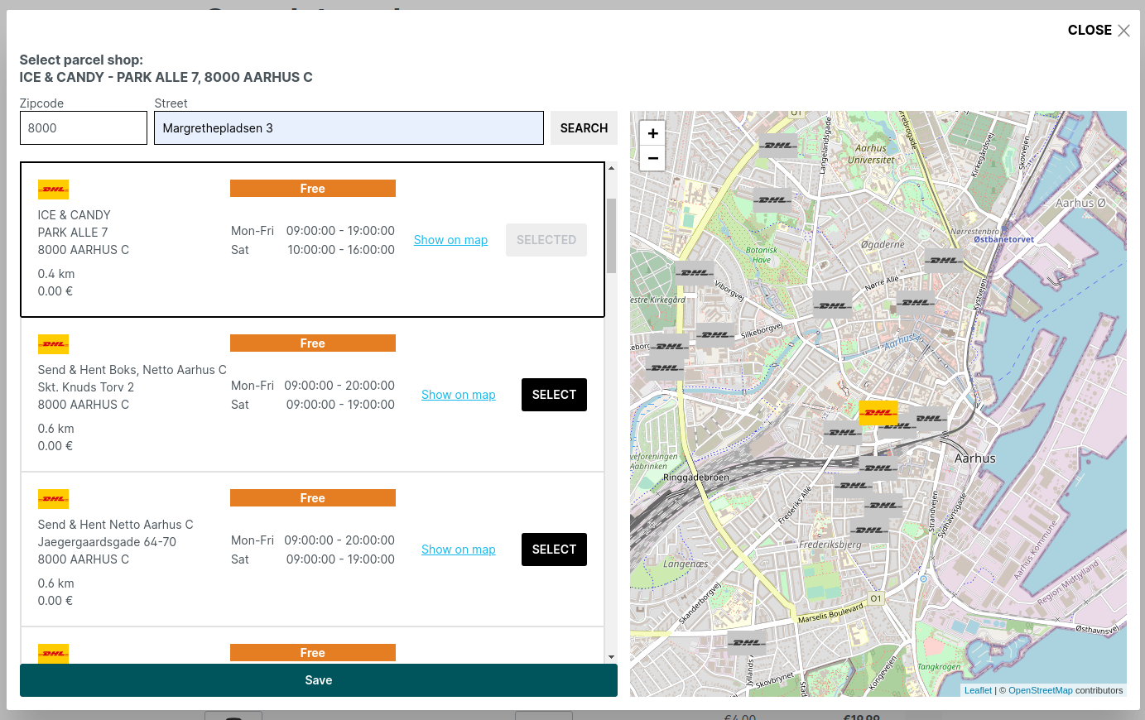Select Netto Aarhus C at Skt. Knuds Torv
This screenshot has width=1145, height=720.
pos(554,395)
